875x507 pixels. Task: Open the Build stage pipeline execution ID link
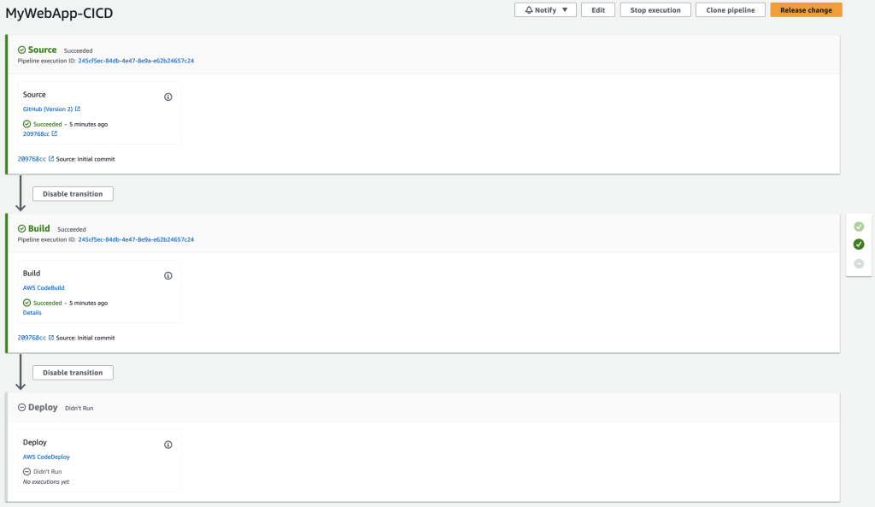136,239
